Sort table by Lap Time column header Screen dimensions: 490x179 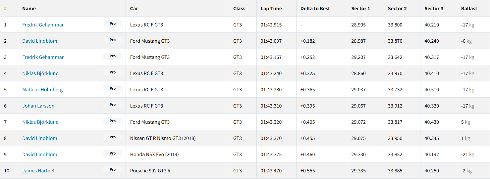tap(271, 9)
